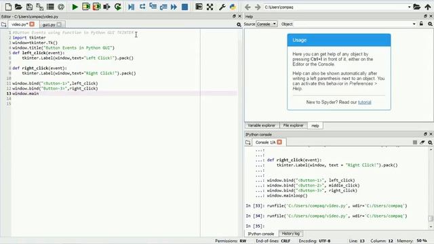434x244 pixels.
Task: Close the Console 1/A tab
Action: (279, 142)
